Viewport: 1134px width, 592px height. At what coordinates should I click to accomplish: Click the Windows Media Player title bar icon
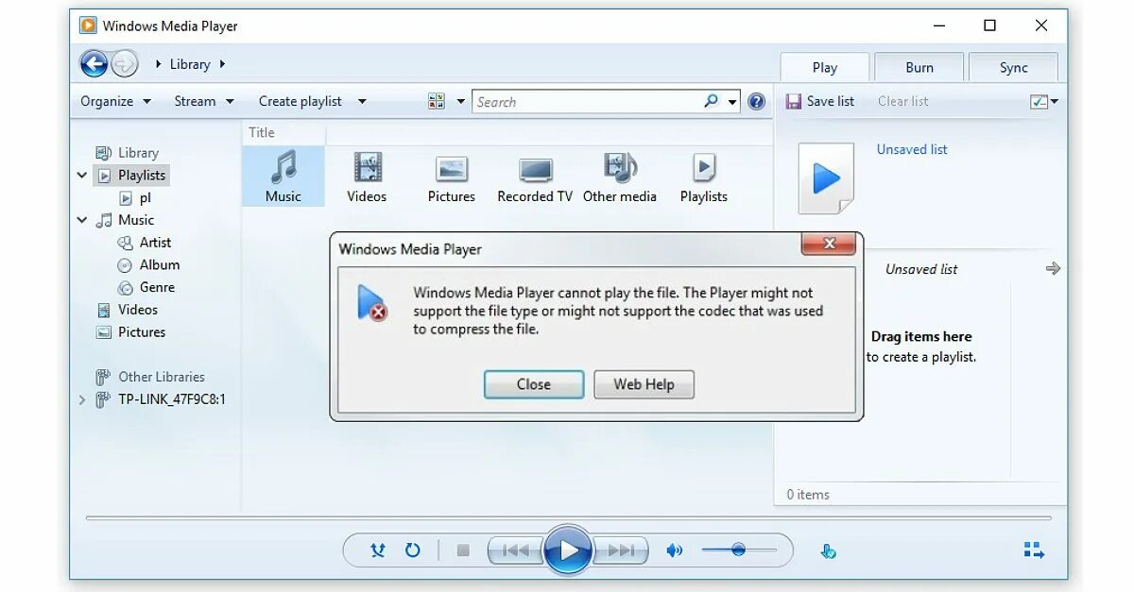tap(88, 25)
